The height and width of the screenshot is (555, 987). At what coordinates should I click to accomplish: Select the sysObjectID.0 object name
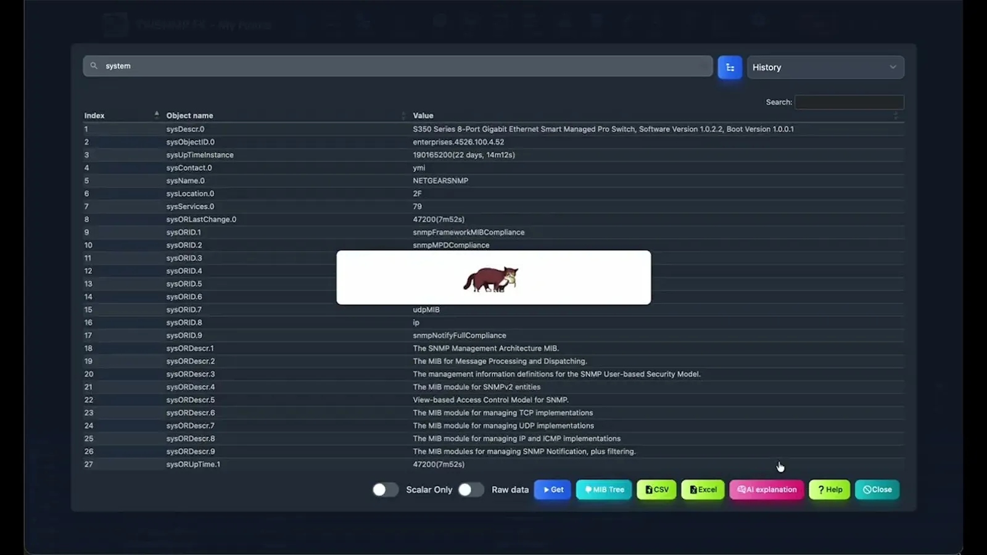tap(191, 142)
